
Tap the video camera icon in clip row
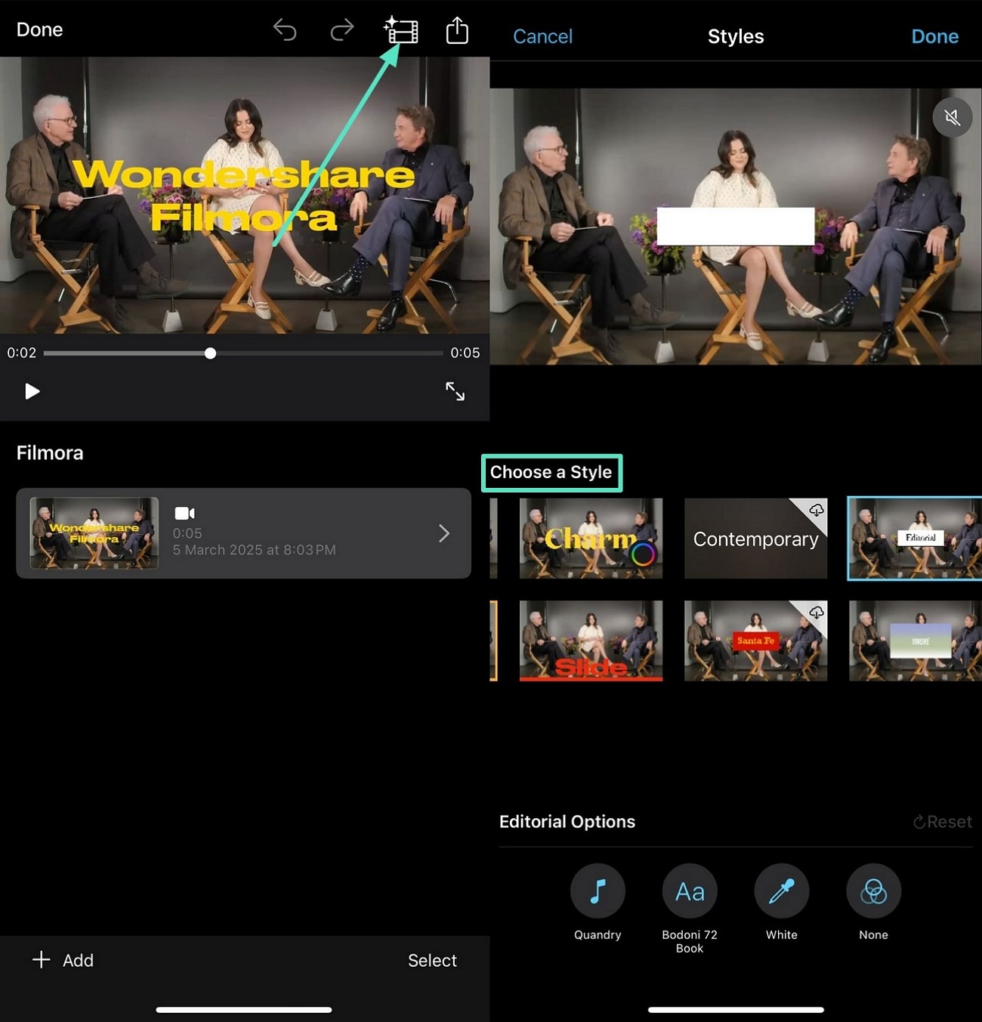pos(185,514)
